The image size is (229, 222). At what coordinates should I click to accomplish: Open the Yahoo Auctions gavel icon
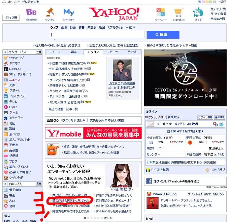(x=50, y=12)
